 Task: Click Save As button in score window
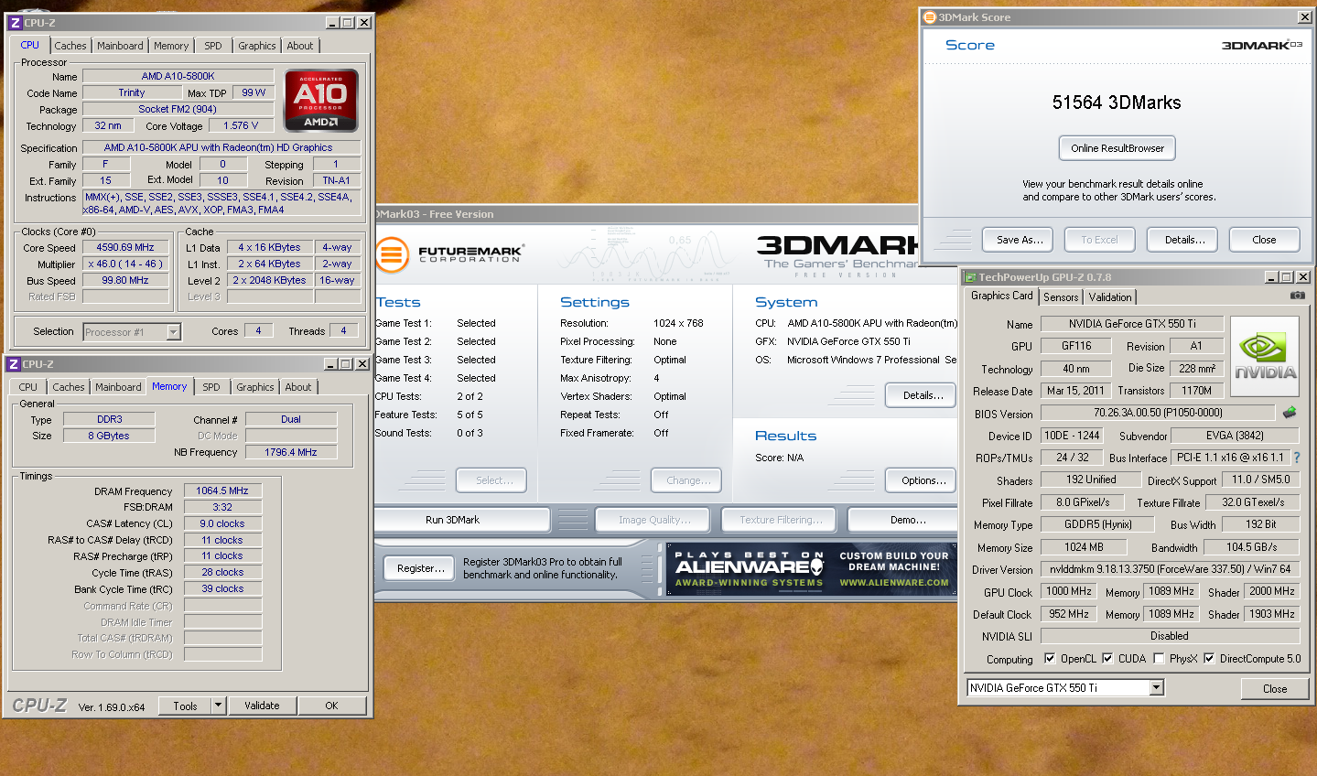[1019, 240]
